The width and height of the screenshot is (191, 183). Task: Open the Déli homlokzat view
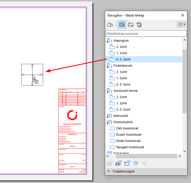pyautogui.click(x=127, y=129)
